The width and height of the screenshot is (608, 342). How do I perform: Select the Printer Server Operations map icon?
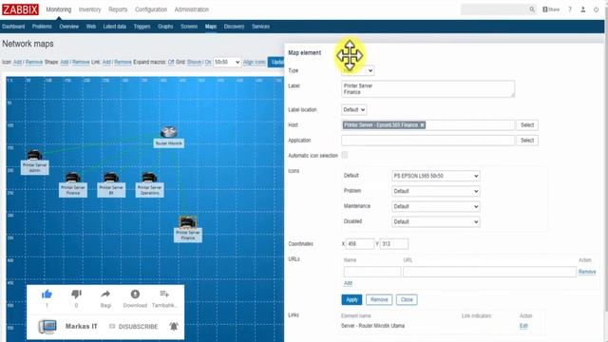(x=149, y=178)
